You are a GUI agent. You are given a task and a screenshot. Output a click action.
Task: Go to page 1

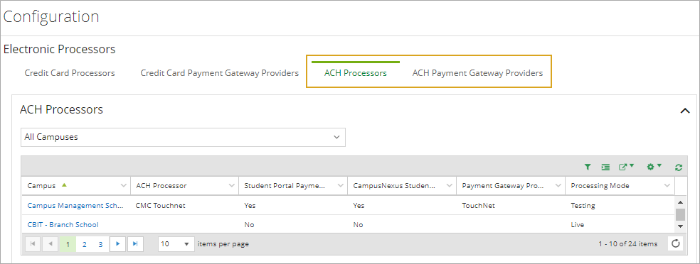point(68,244)
